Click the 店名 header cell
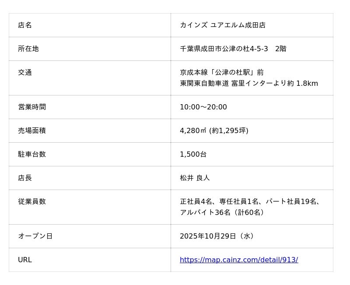Viewport: 350px width, 285px height. 25,25
